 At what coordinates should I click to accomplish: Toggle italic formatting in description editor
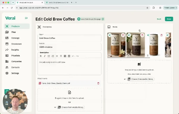(45, 56)
